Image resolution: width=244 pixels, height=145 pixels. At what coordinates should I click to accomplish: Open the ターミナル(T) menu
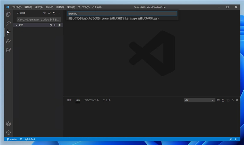pyautogui.click(x=84, y=7)
